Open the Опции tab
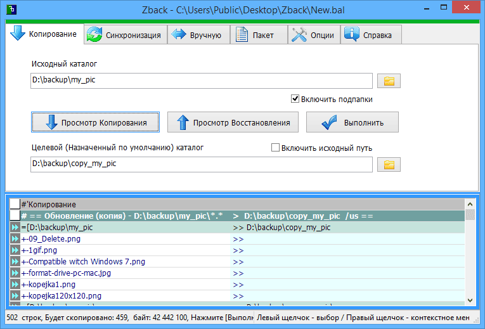The width and height of the screenshot is (485, 329). [314, 35]
